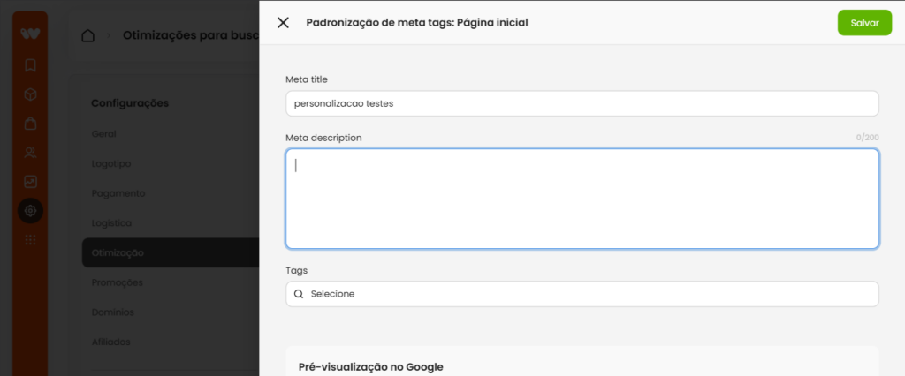This screenshot has width=905, height=376.
Task: Open the apps grid icon in sidebar
Action: tap(31, 240)
